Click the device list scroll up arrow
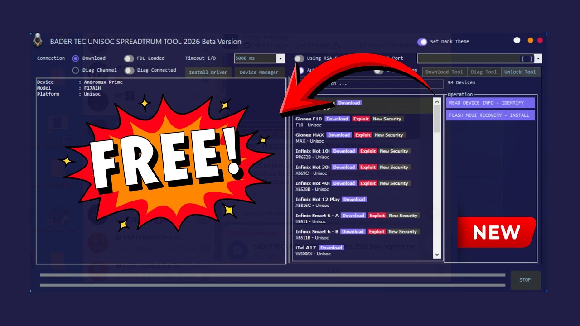Viewport: 580px width, 326px height. click(x=437, y=102)
